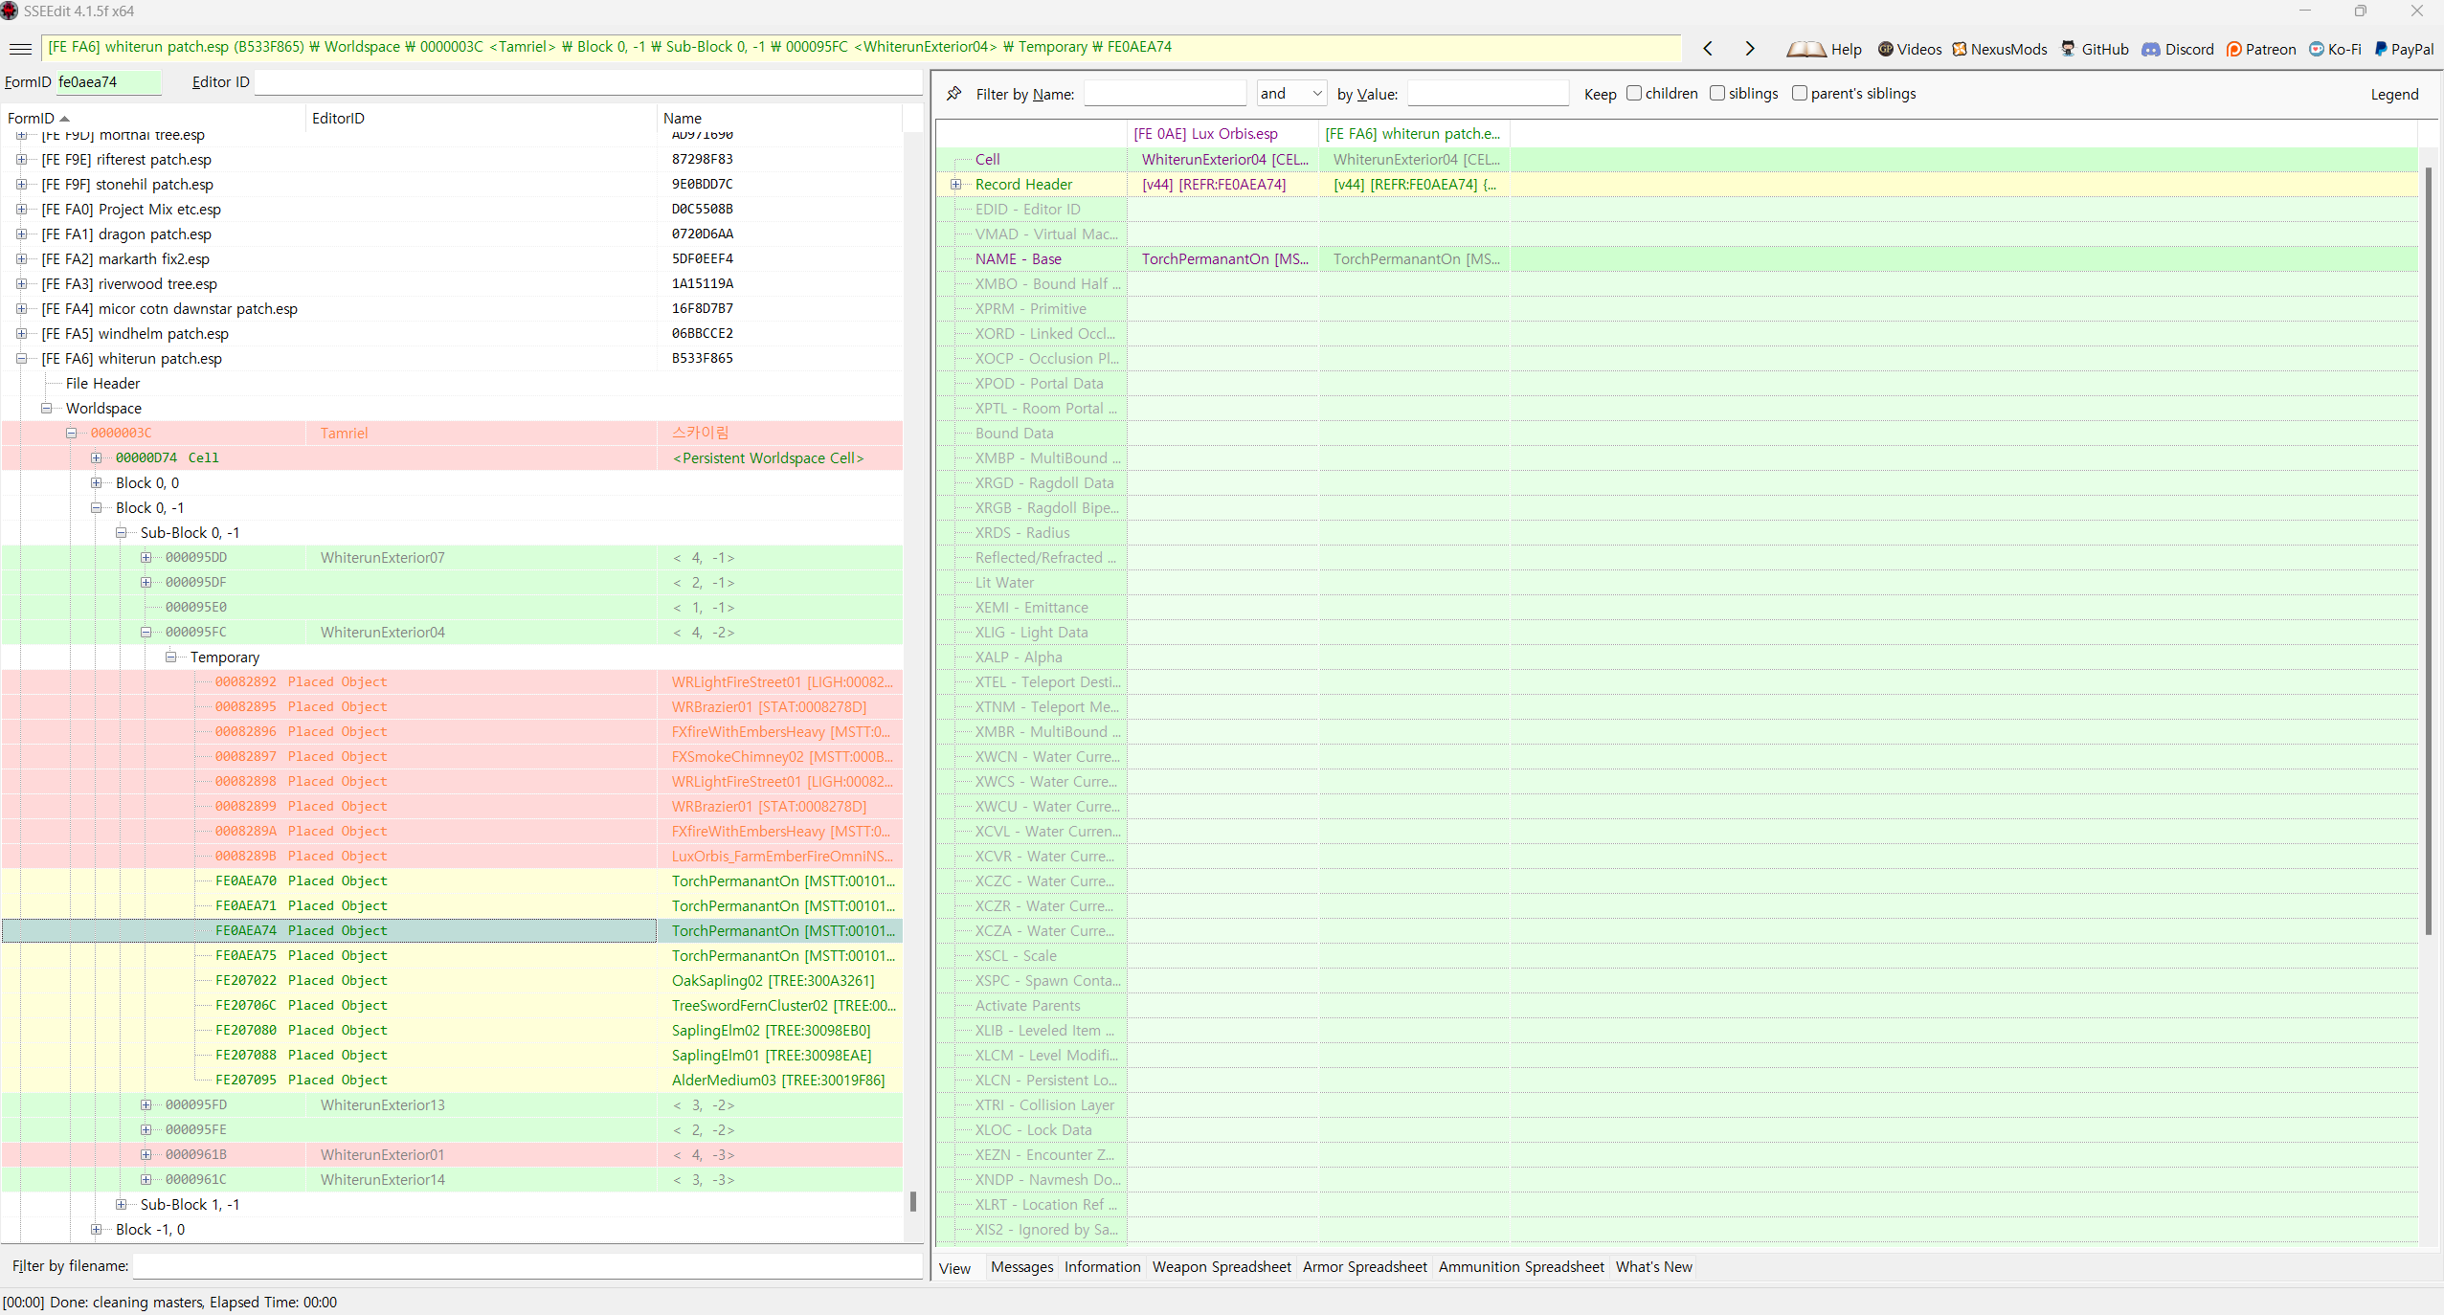Click the Filter by filename field

point(527,1266)
